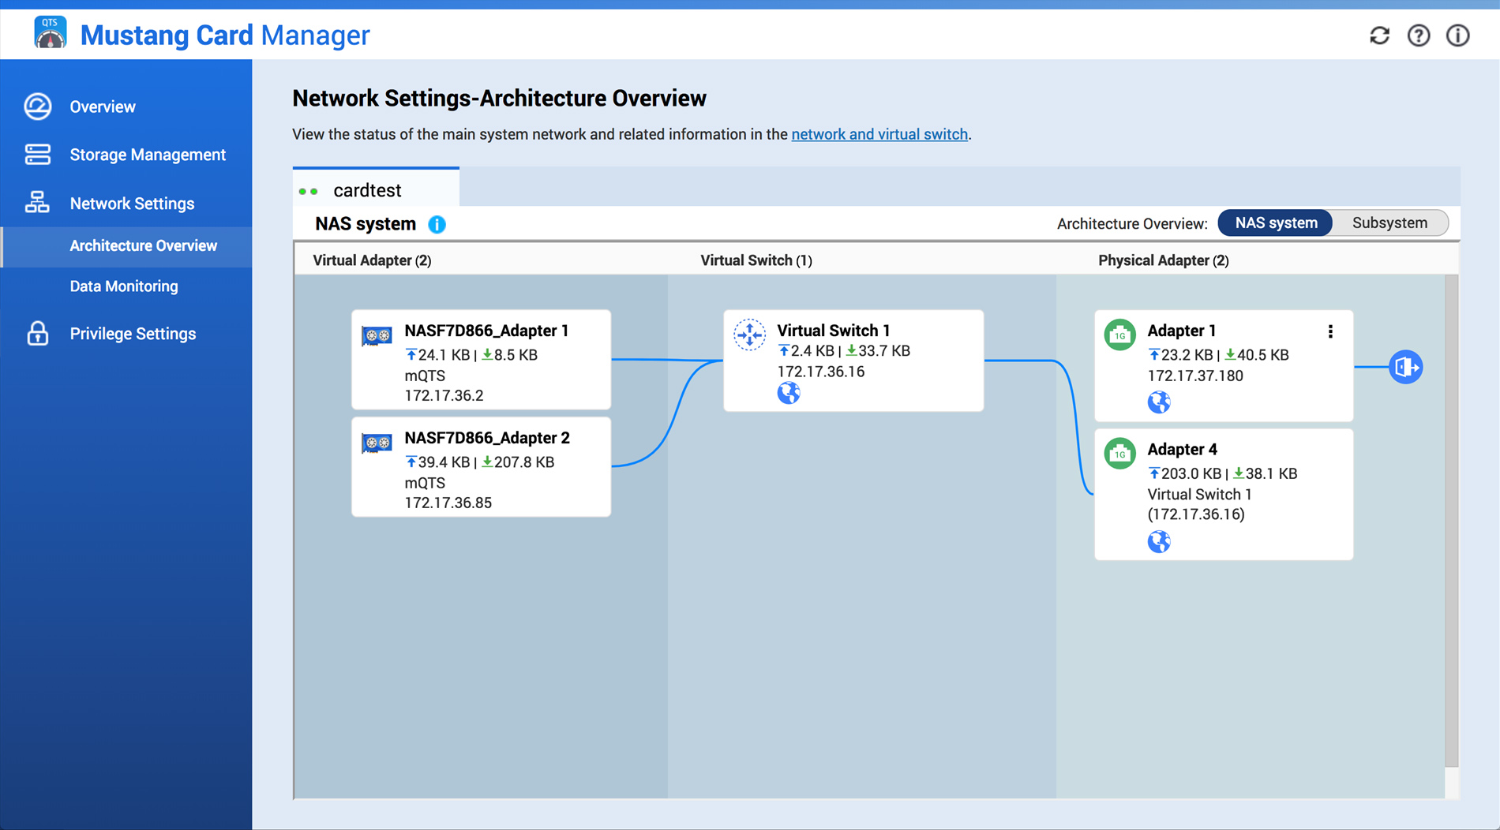The width and height of the screenshot is (1500, 830).
Task: Click the Adapter 4 title text
Action: 1182,449
